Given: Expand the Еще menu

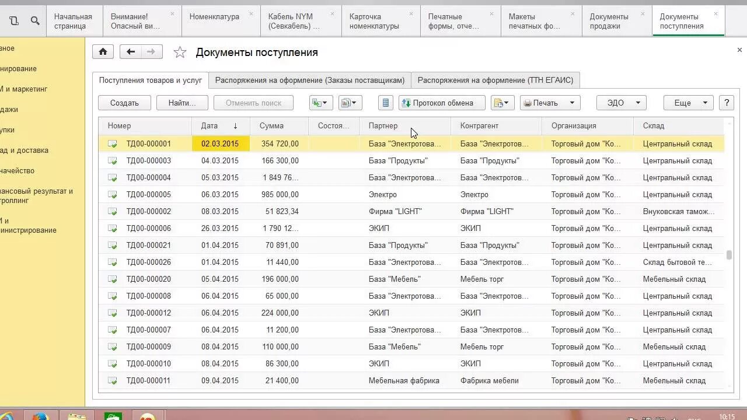Looking at the screenshot, I should click(689, 103).
